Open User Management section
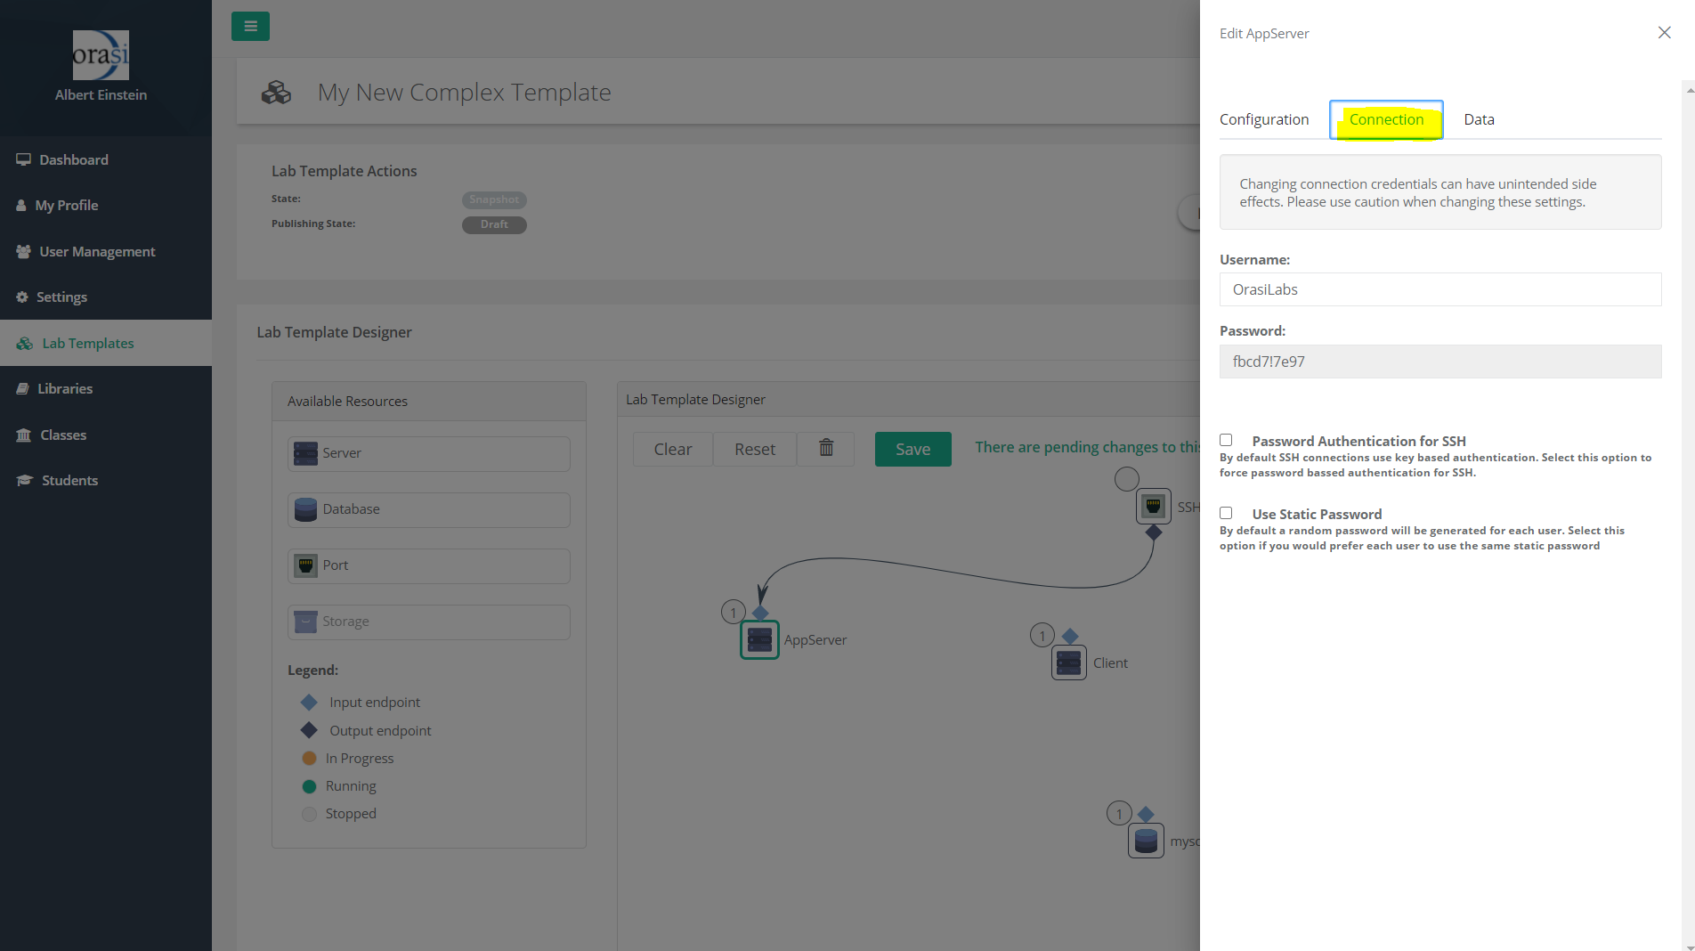This screenshot has width=1695, height=951. (x=106, y=251)
